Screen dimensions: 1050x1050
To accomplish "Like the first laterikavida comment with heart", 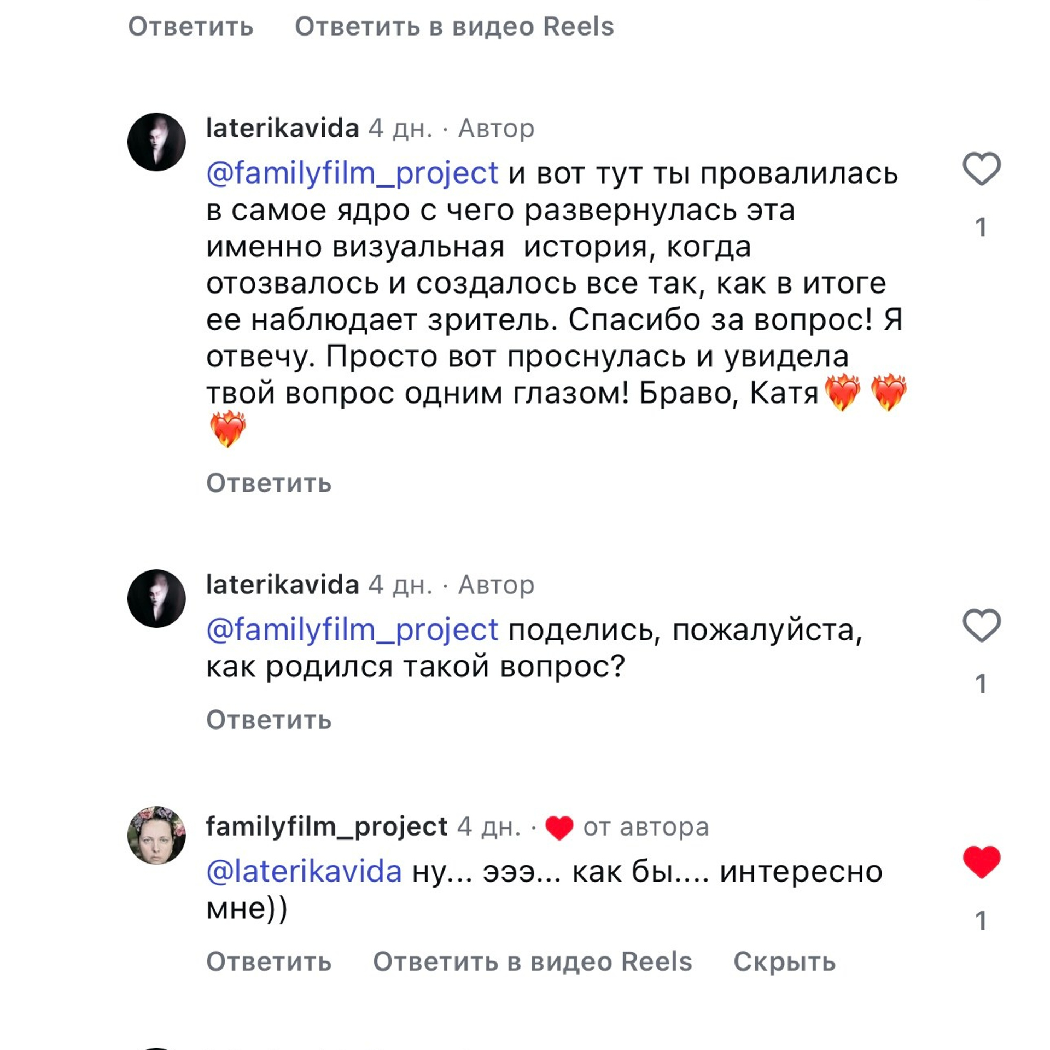I will pos(981,169).
